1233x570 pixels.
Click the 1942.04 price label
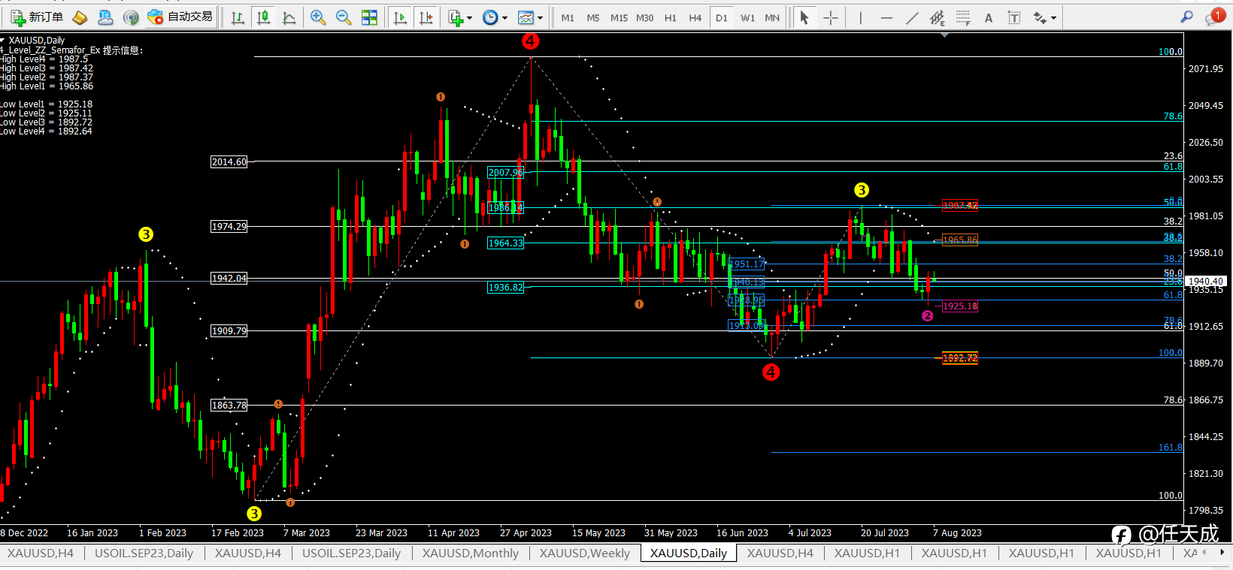pyautogui.click(x=229, y=278)
